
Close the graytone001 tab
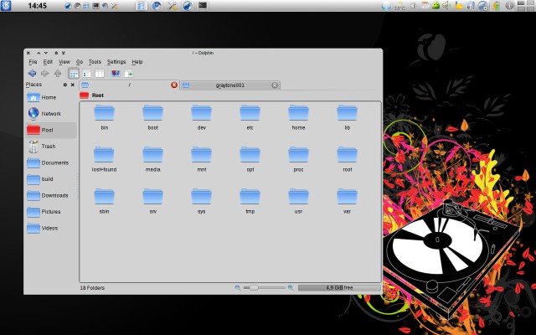coord(275,85)
